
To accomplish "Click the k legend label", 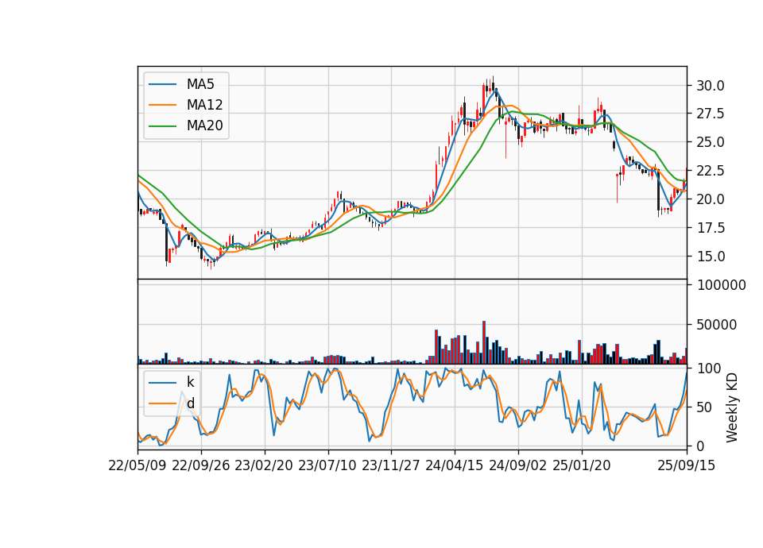I will (x=190, y=382).
